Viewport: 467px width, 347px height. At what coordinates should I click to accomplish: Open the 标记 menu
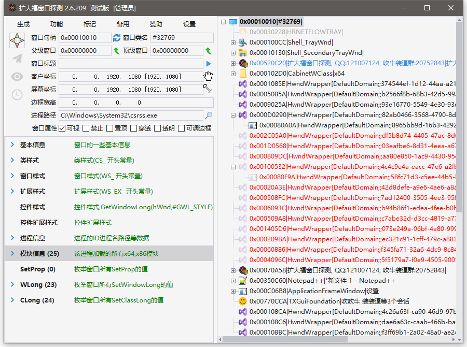[90, 24]
